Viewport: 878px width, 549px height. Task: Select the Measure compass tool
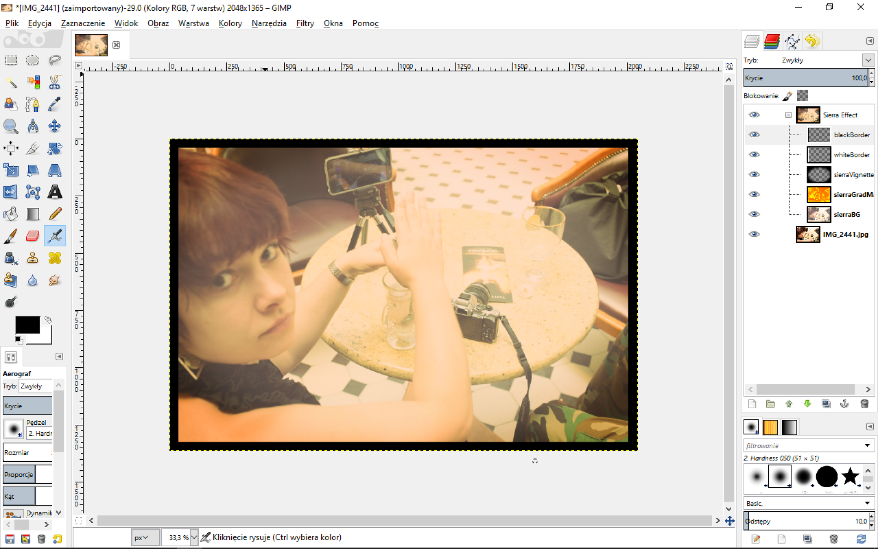[33, 126]
